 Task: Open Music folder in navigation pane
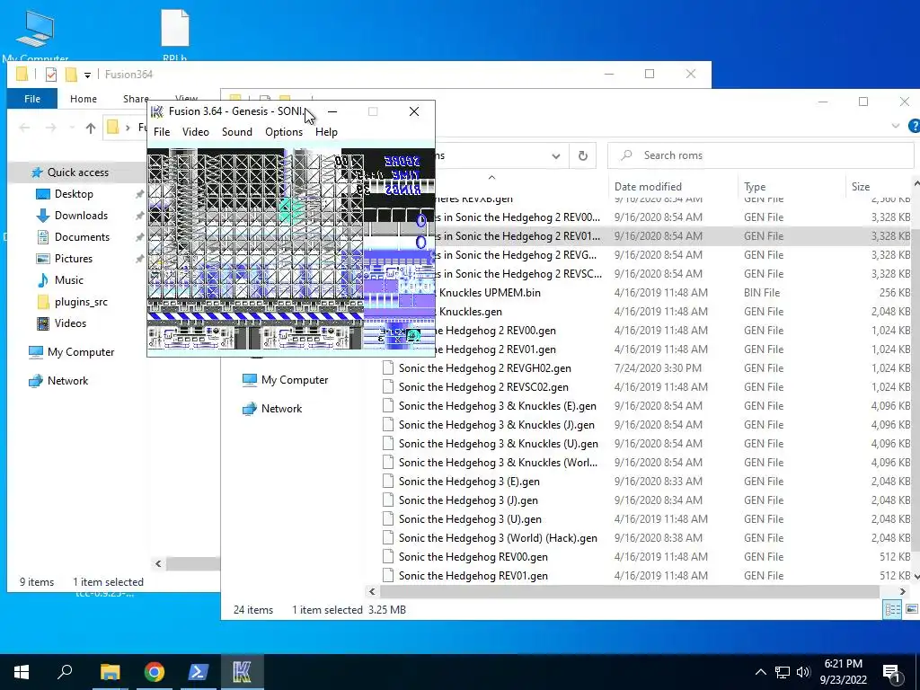(68, 280)
